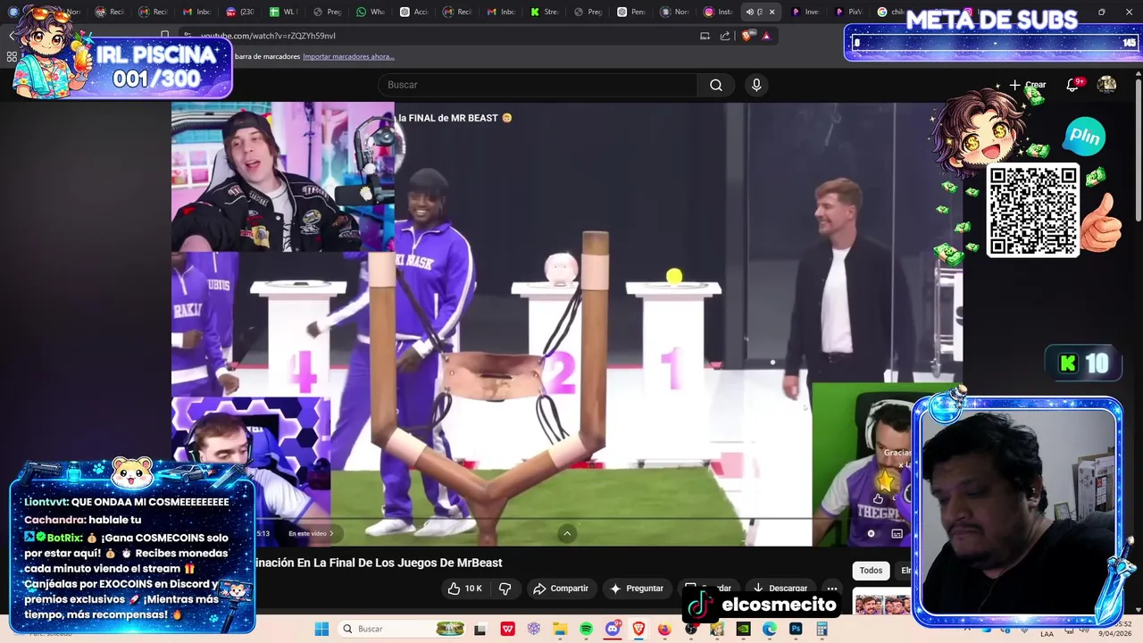Screen dimensions: 1143x643
Task: Switch to the first Inbox Gmail tab
Action: point(196,12)
